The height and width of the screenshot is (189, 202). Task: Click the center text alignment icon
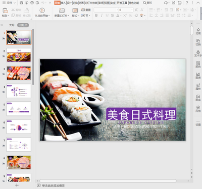pos(157,16)
